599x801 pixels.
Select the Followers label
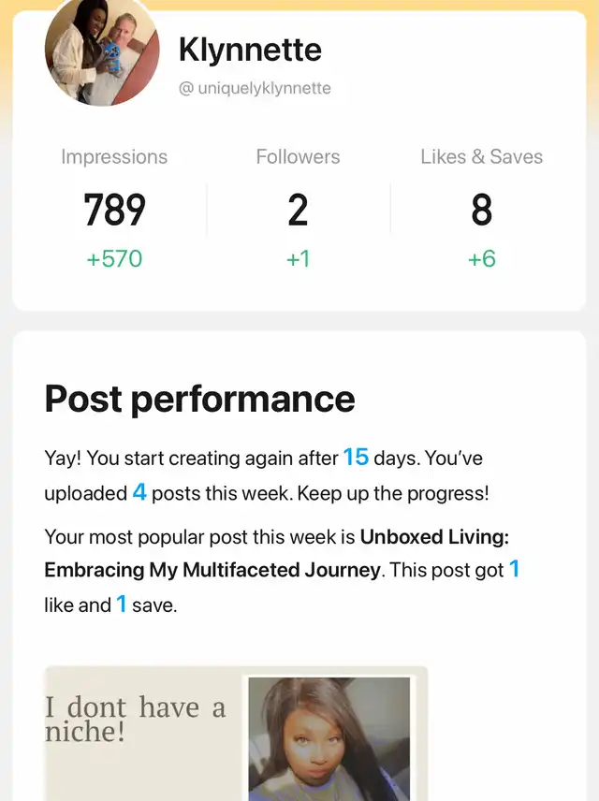click(298, 157)
